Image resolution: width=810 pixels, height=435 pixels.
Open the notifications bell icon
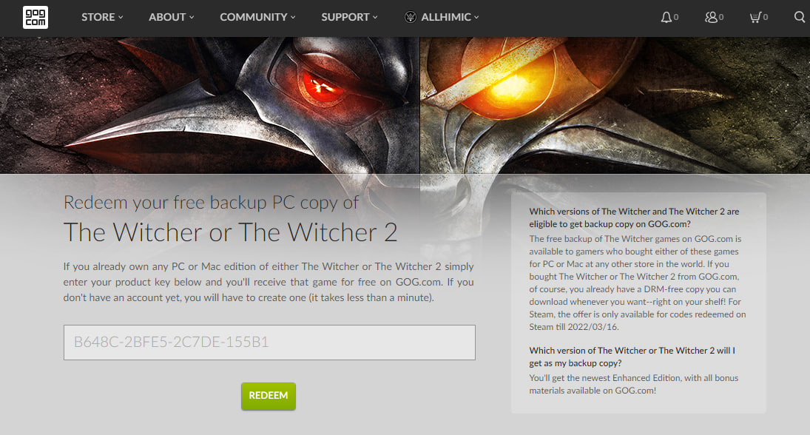pos(666,17)
